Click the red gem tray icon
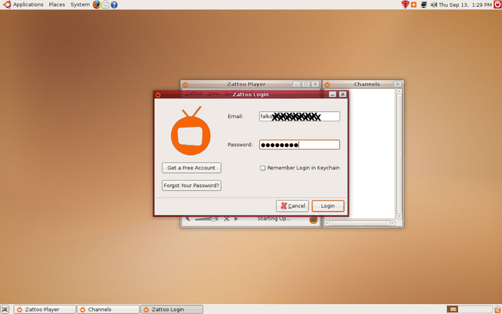This screenshot has width=502, height=314. click(405, 4)
